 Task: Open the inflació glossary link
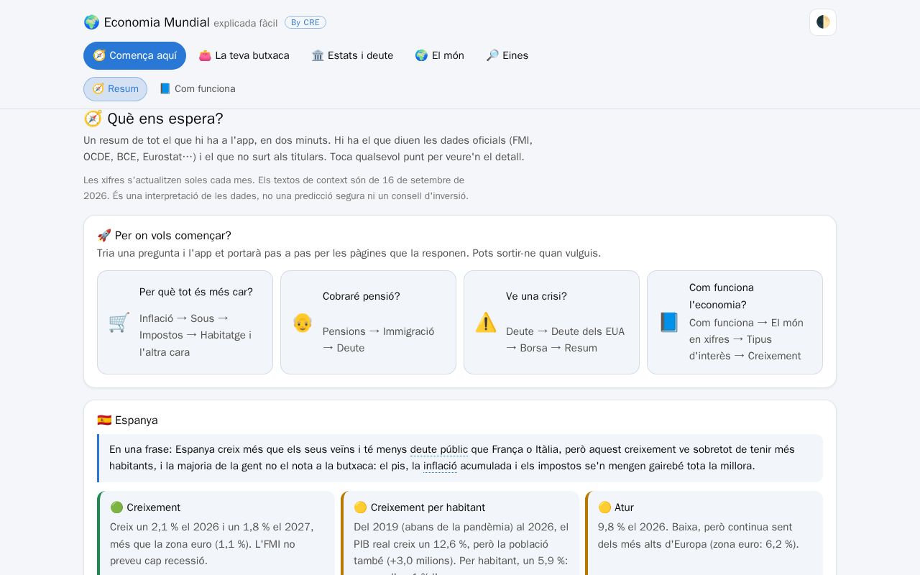(440, 466)
